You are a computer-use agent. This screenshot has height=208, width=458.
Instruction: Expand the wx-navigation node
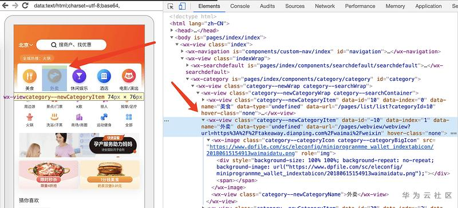(182, 52)
